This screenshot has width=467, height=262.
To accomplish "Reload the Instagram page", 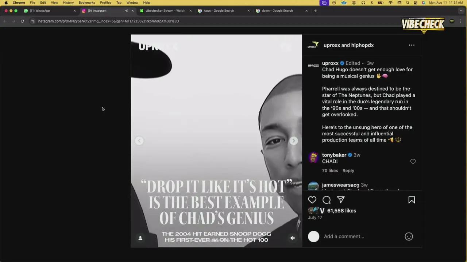I will point(22,21).
